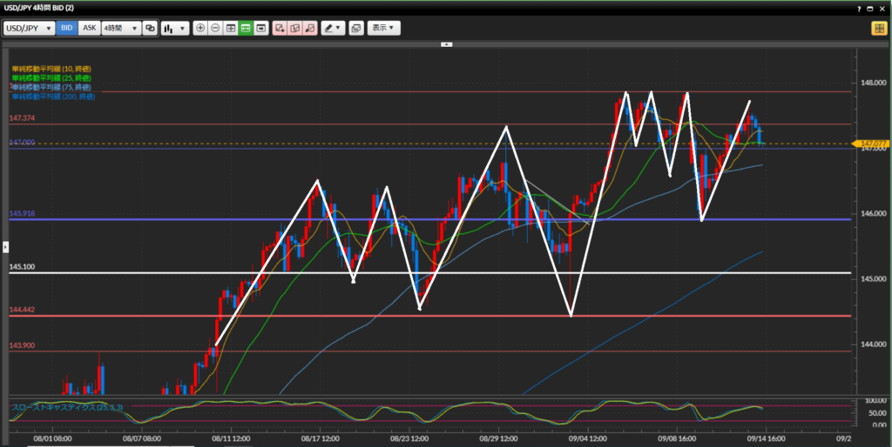Click the 単純移動平均線 (10, 終値) indicator label
This screenshot has width=892, height=447.
pos(51,69)
